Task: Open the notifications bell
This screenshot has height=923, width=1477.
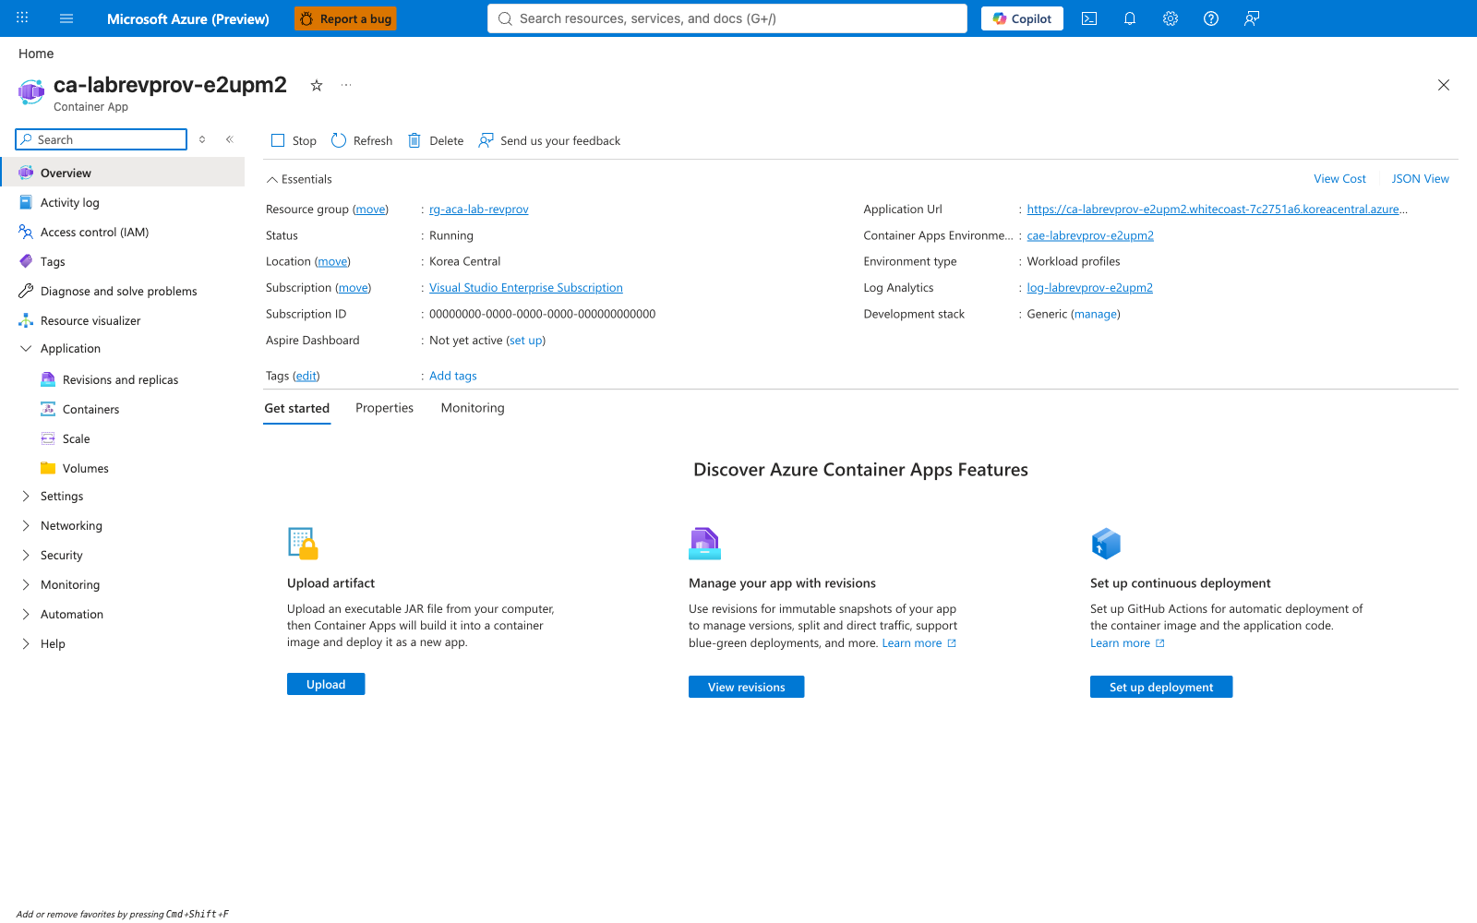Action: (1130, 18)
